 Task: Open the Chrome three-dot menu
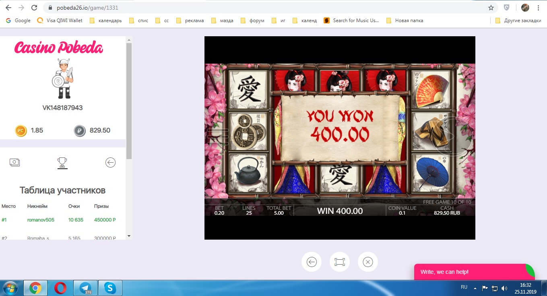tap(538, 8)
